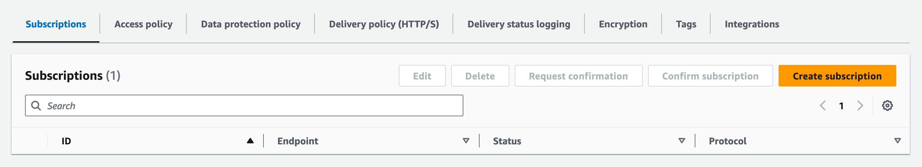The image size is (922, 167).
Task: Select the Tags tab
Action: point(686,24)
